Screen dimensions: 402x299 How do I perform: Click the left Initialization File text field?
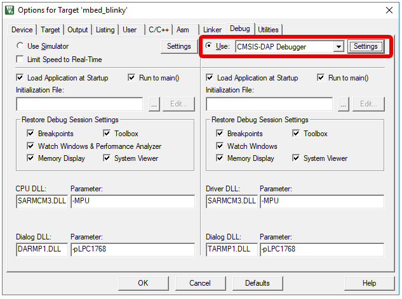click(x=79, y=104)
